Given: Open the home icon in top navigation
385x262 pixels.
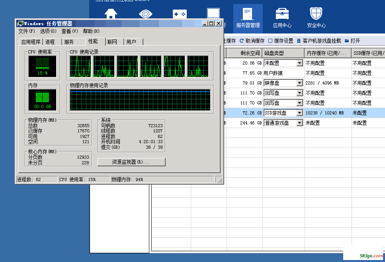Looking at the screenshot, I should click(111, 14).
